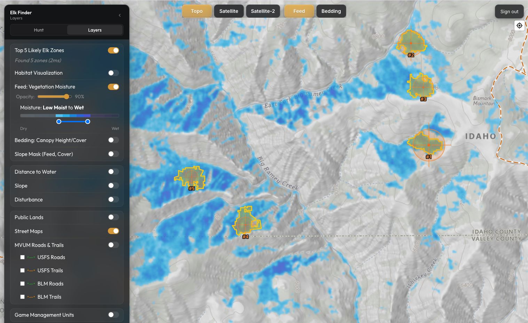
Task: Disable Feed: Vegetation Moisture layer
Action: (113, 87)
